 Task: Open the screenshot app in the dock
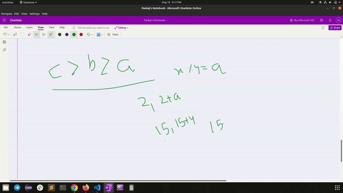(x=120, y=188)
